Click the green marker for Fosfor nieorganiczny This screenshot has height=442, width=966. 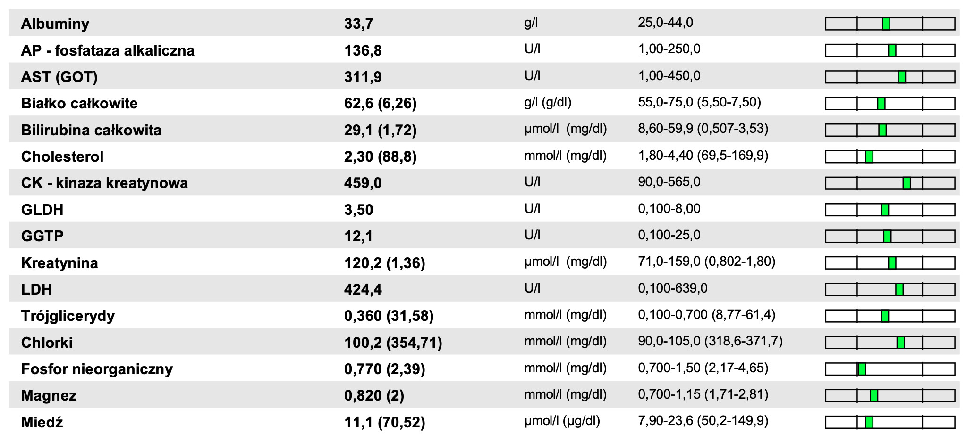tap(862, 369)
